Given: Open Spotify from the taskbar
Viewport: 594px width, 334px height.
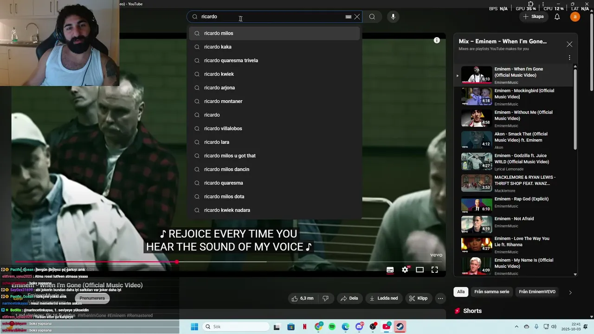Looking at the screenshot, I should (332, 327).
